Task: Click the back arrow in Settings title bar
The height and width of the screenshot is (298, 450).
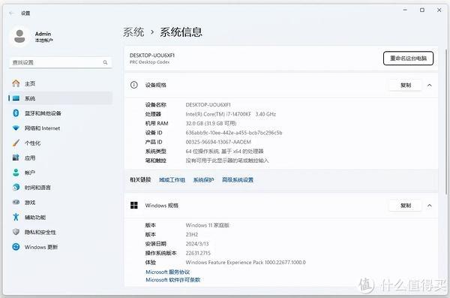Action: point(11,14)
